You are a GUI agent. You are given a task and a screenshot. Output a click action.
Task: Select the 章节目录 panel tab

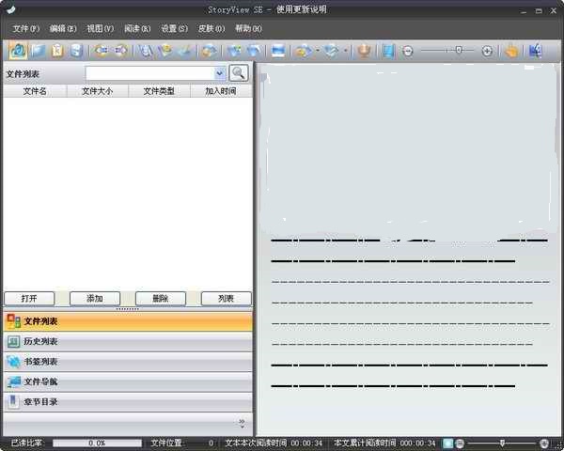click(x=128, y=402)
